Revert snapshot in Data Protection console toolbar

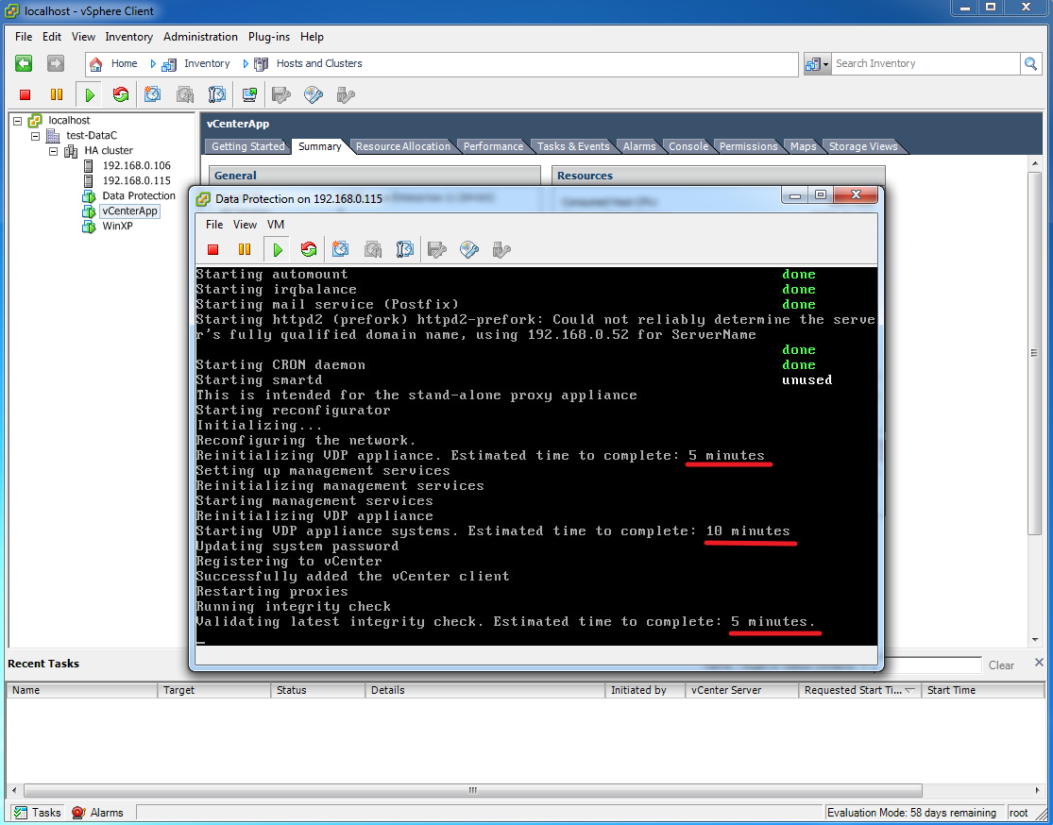(373, 250)
